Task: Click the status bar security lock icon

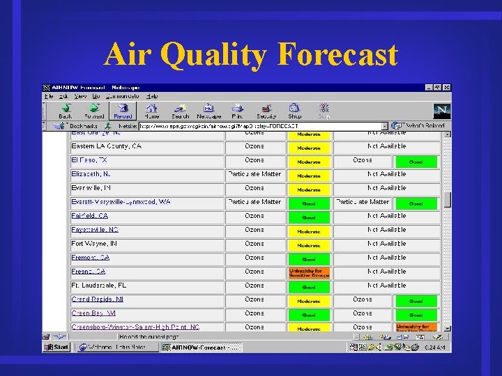Action: coord(47,337)
